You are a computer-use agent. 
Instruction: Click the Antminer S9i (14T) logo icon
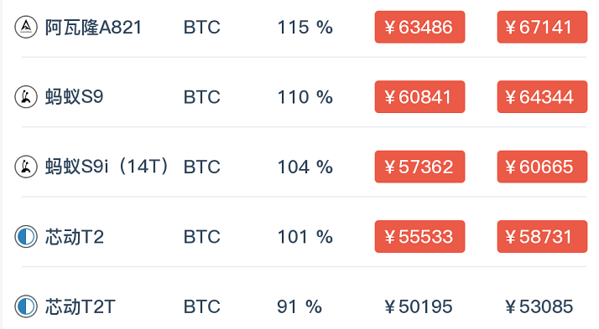pos(26,167)
